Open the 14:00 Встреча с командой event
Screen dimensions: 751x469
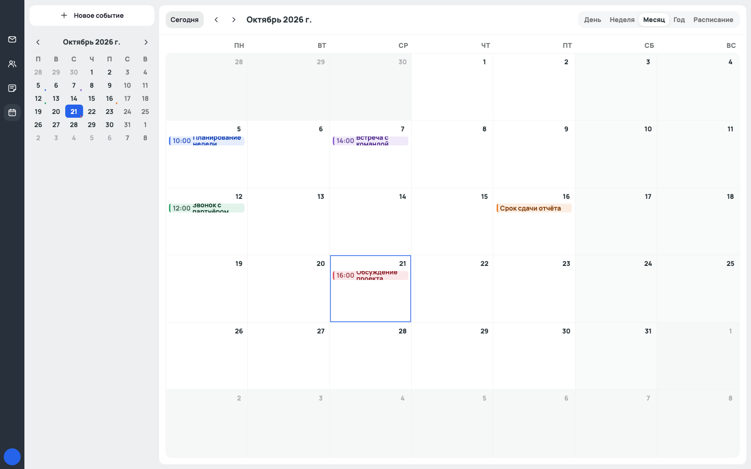click(370, 141)
